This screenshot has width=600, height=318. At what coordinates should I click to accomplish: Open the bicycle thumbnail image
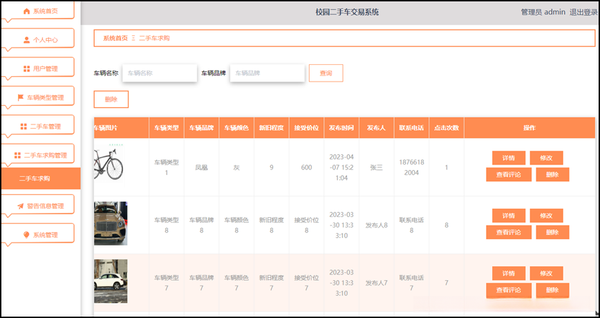[109, 165]
